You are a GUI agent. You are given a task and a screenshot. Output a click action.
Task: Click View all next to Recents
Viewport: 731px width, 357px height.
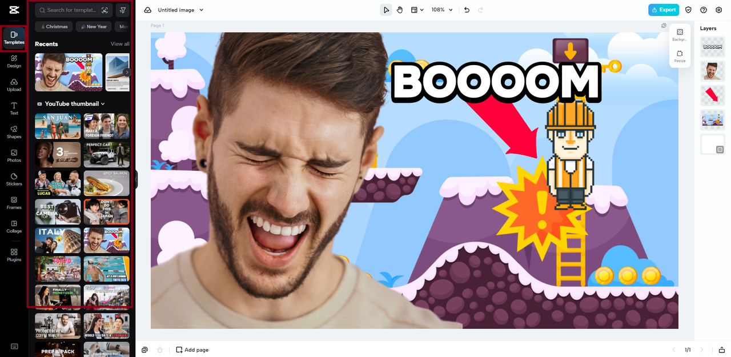(120, 44)
